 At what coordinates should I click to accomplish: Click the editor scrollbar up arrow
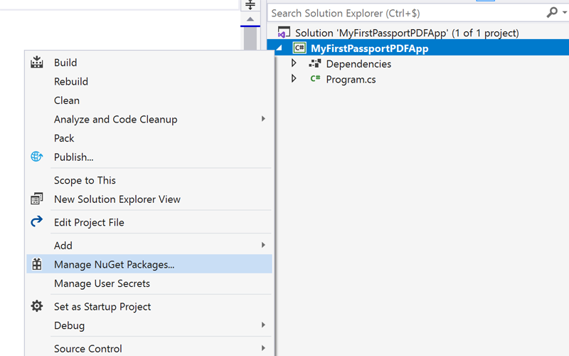click(250, 19)
